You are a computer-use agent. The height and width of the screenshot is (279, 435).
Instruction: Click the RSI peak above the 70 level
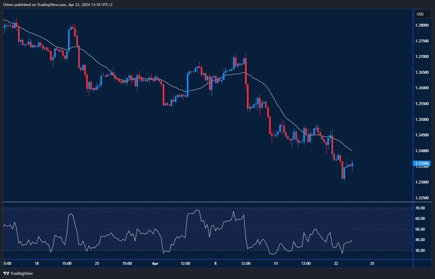pos(198,209)
